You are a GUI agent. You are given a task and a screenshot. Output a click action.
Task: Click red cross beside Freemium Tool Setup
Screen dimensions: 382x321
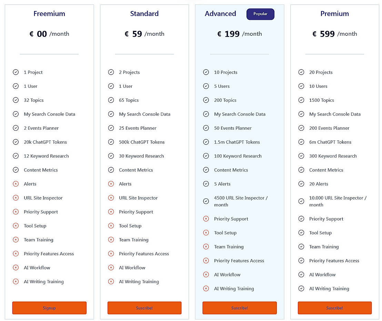pyautogui.click(x=16, y=226)
